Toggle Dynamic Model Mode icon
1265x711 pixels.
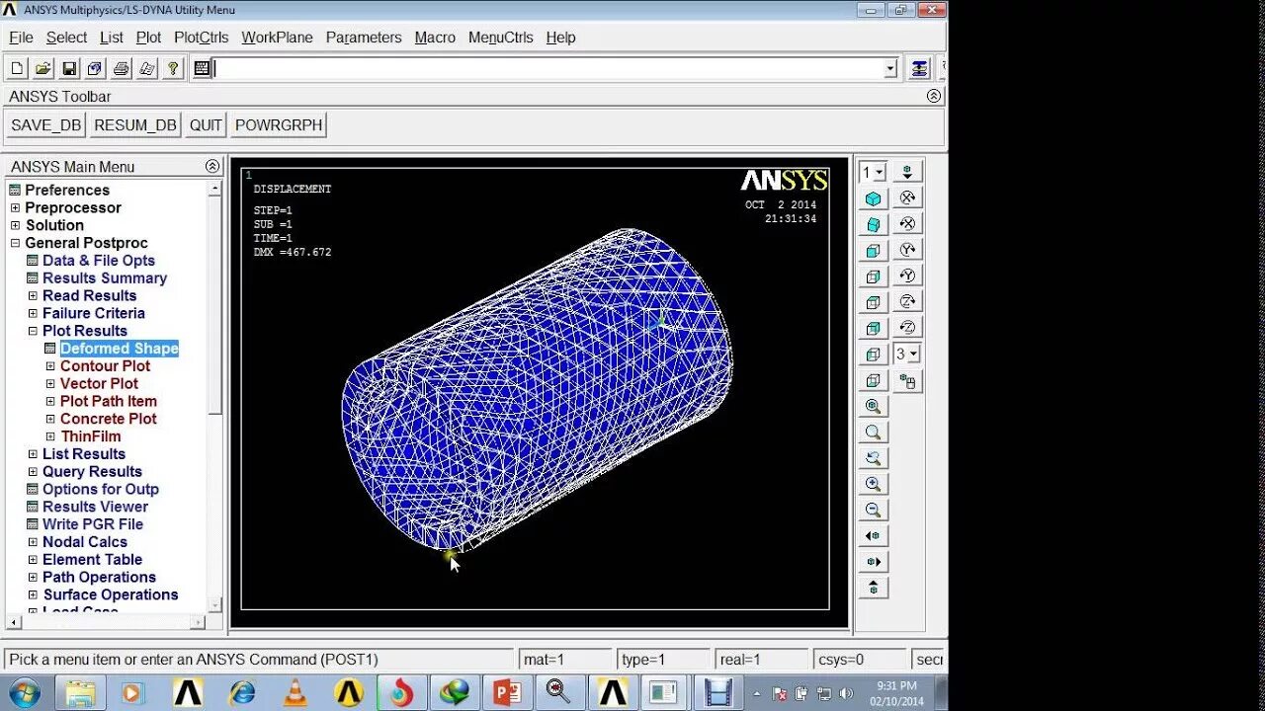pos(907,380)
